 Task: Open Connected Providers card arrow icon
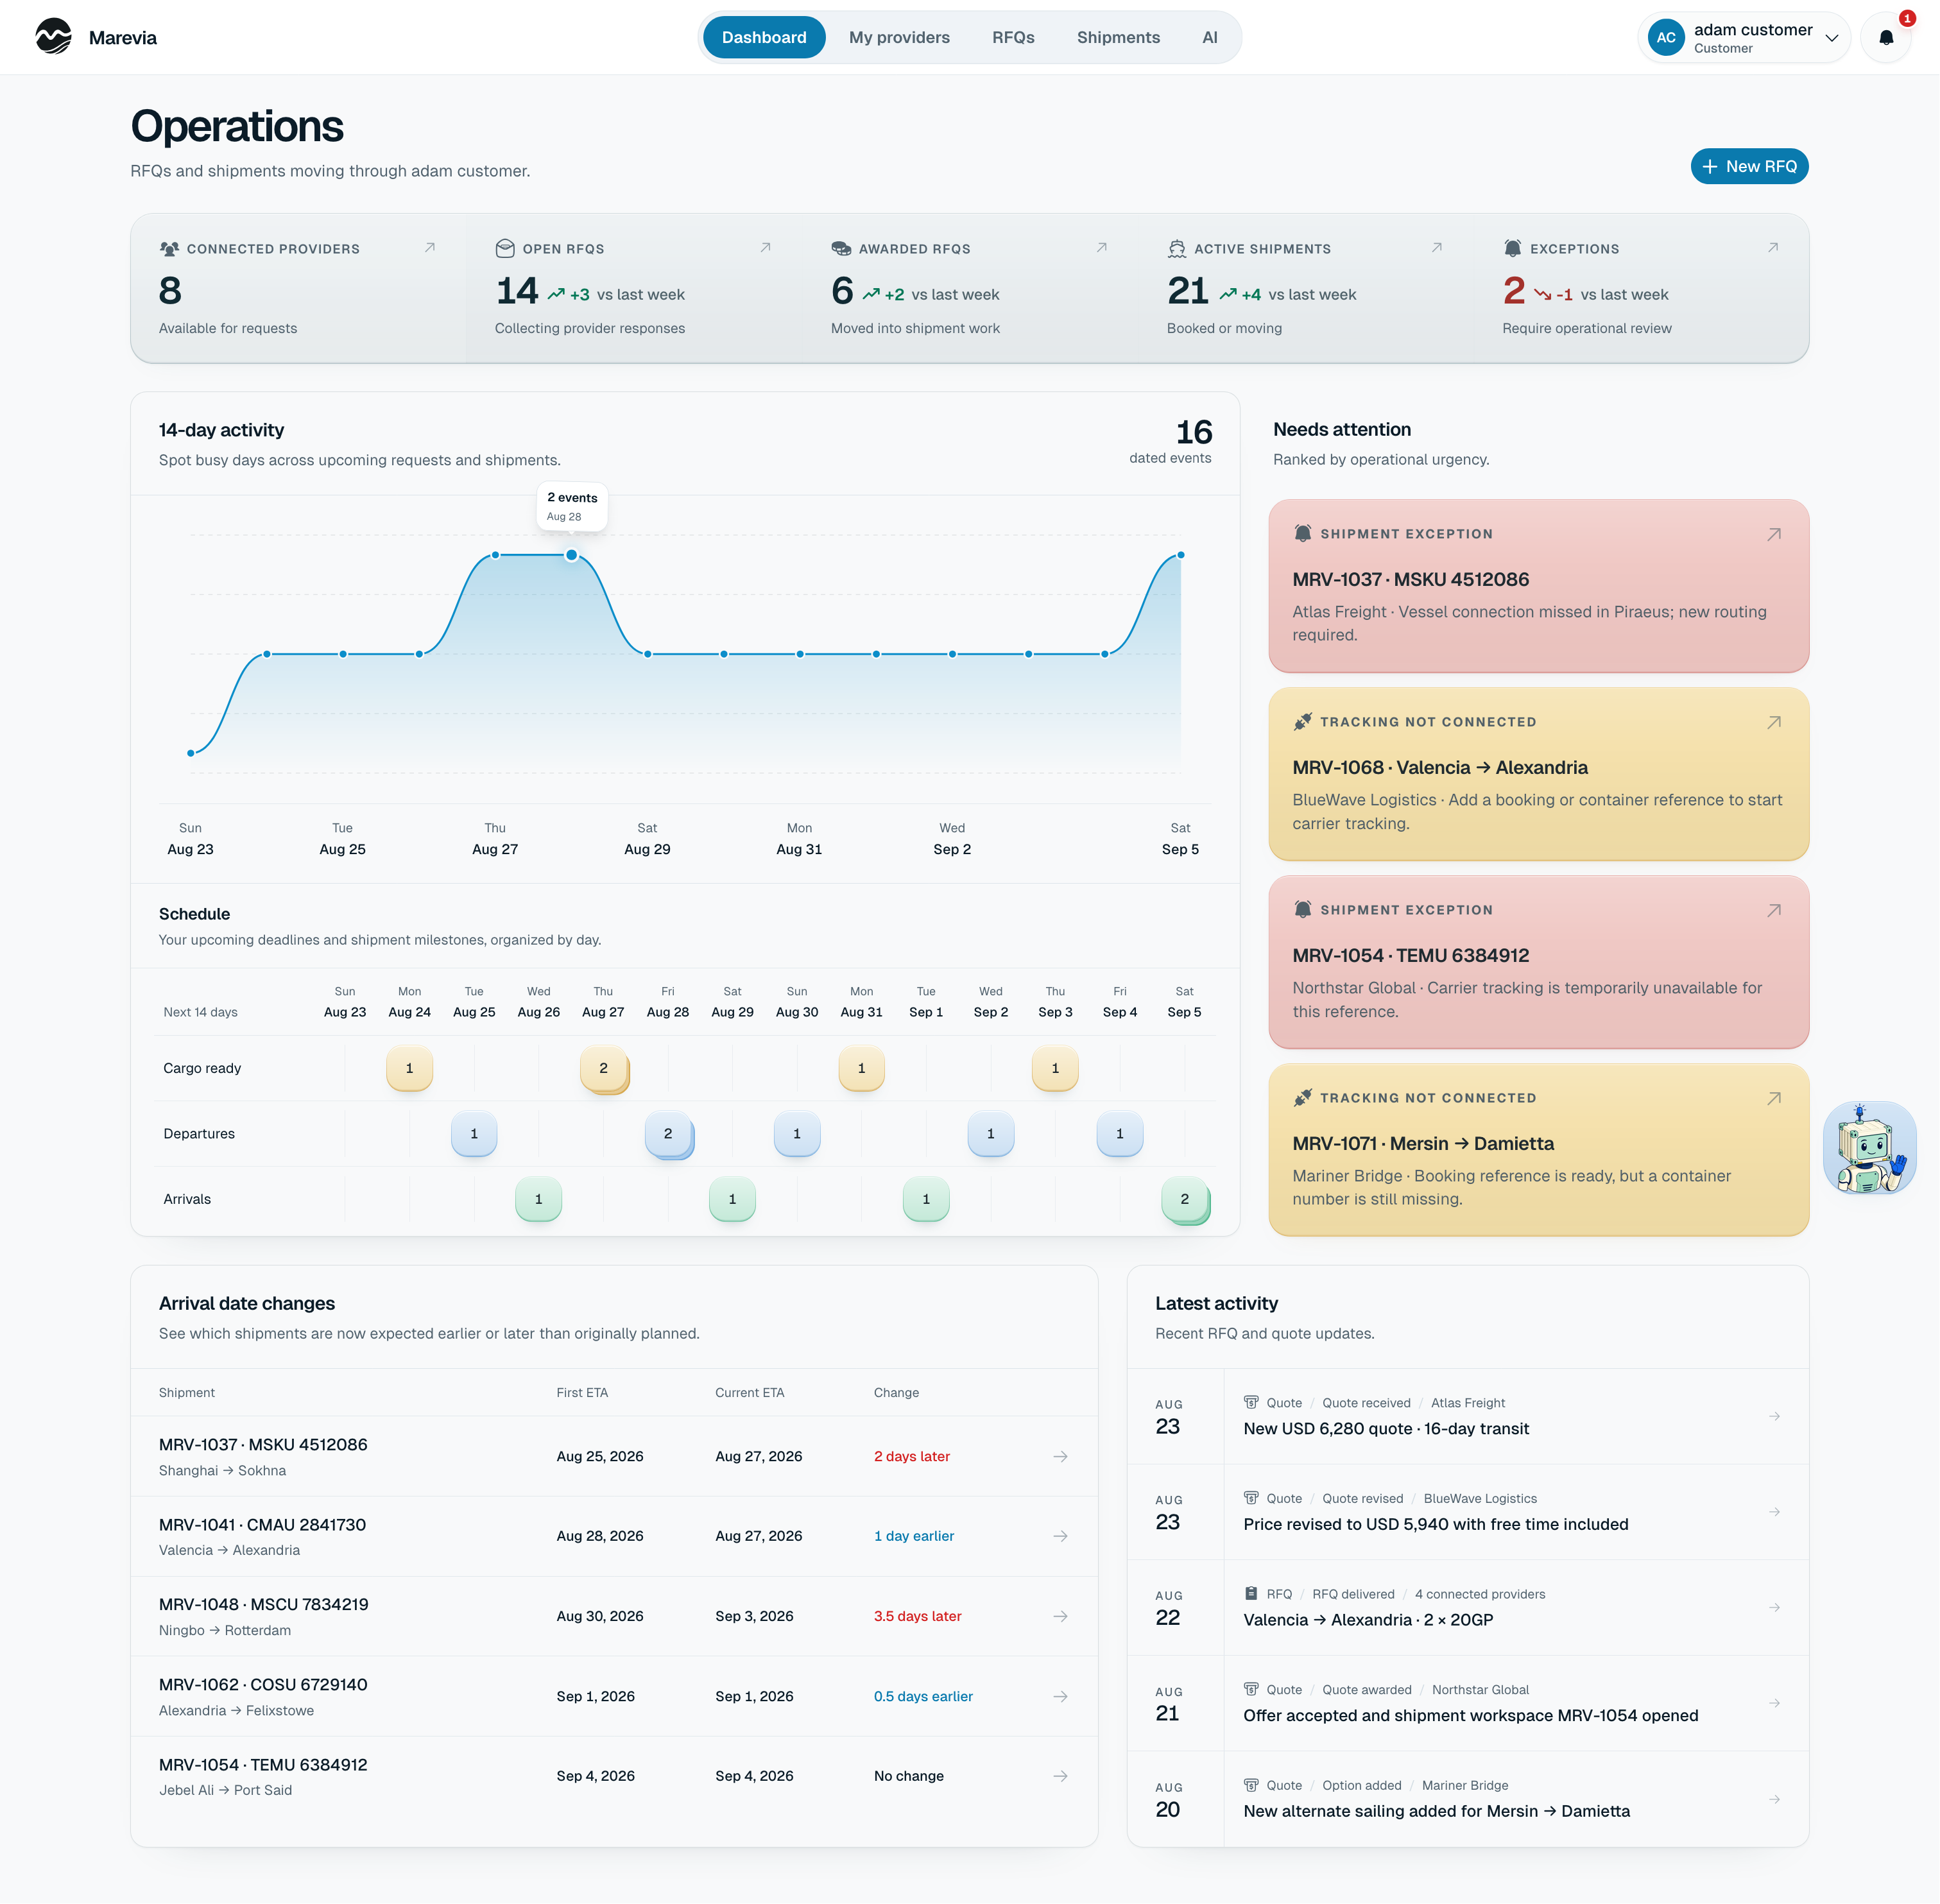[430, 248]
